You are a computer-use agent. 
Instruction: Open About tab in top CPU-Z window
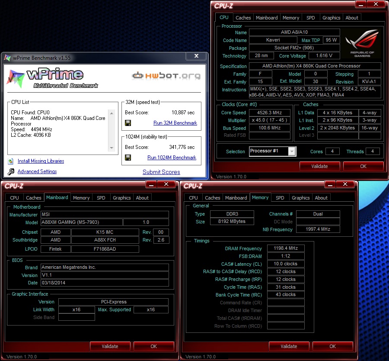point(352,18)
